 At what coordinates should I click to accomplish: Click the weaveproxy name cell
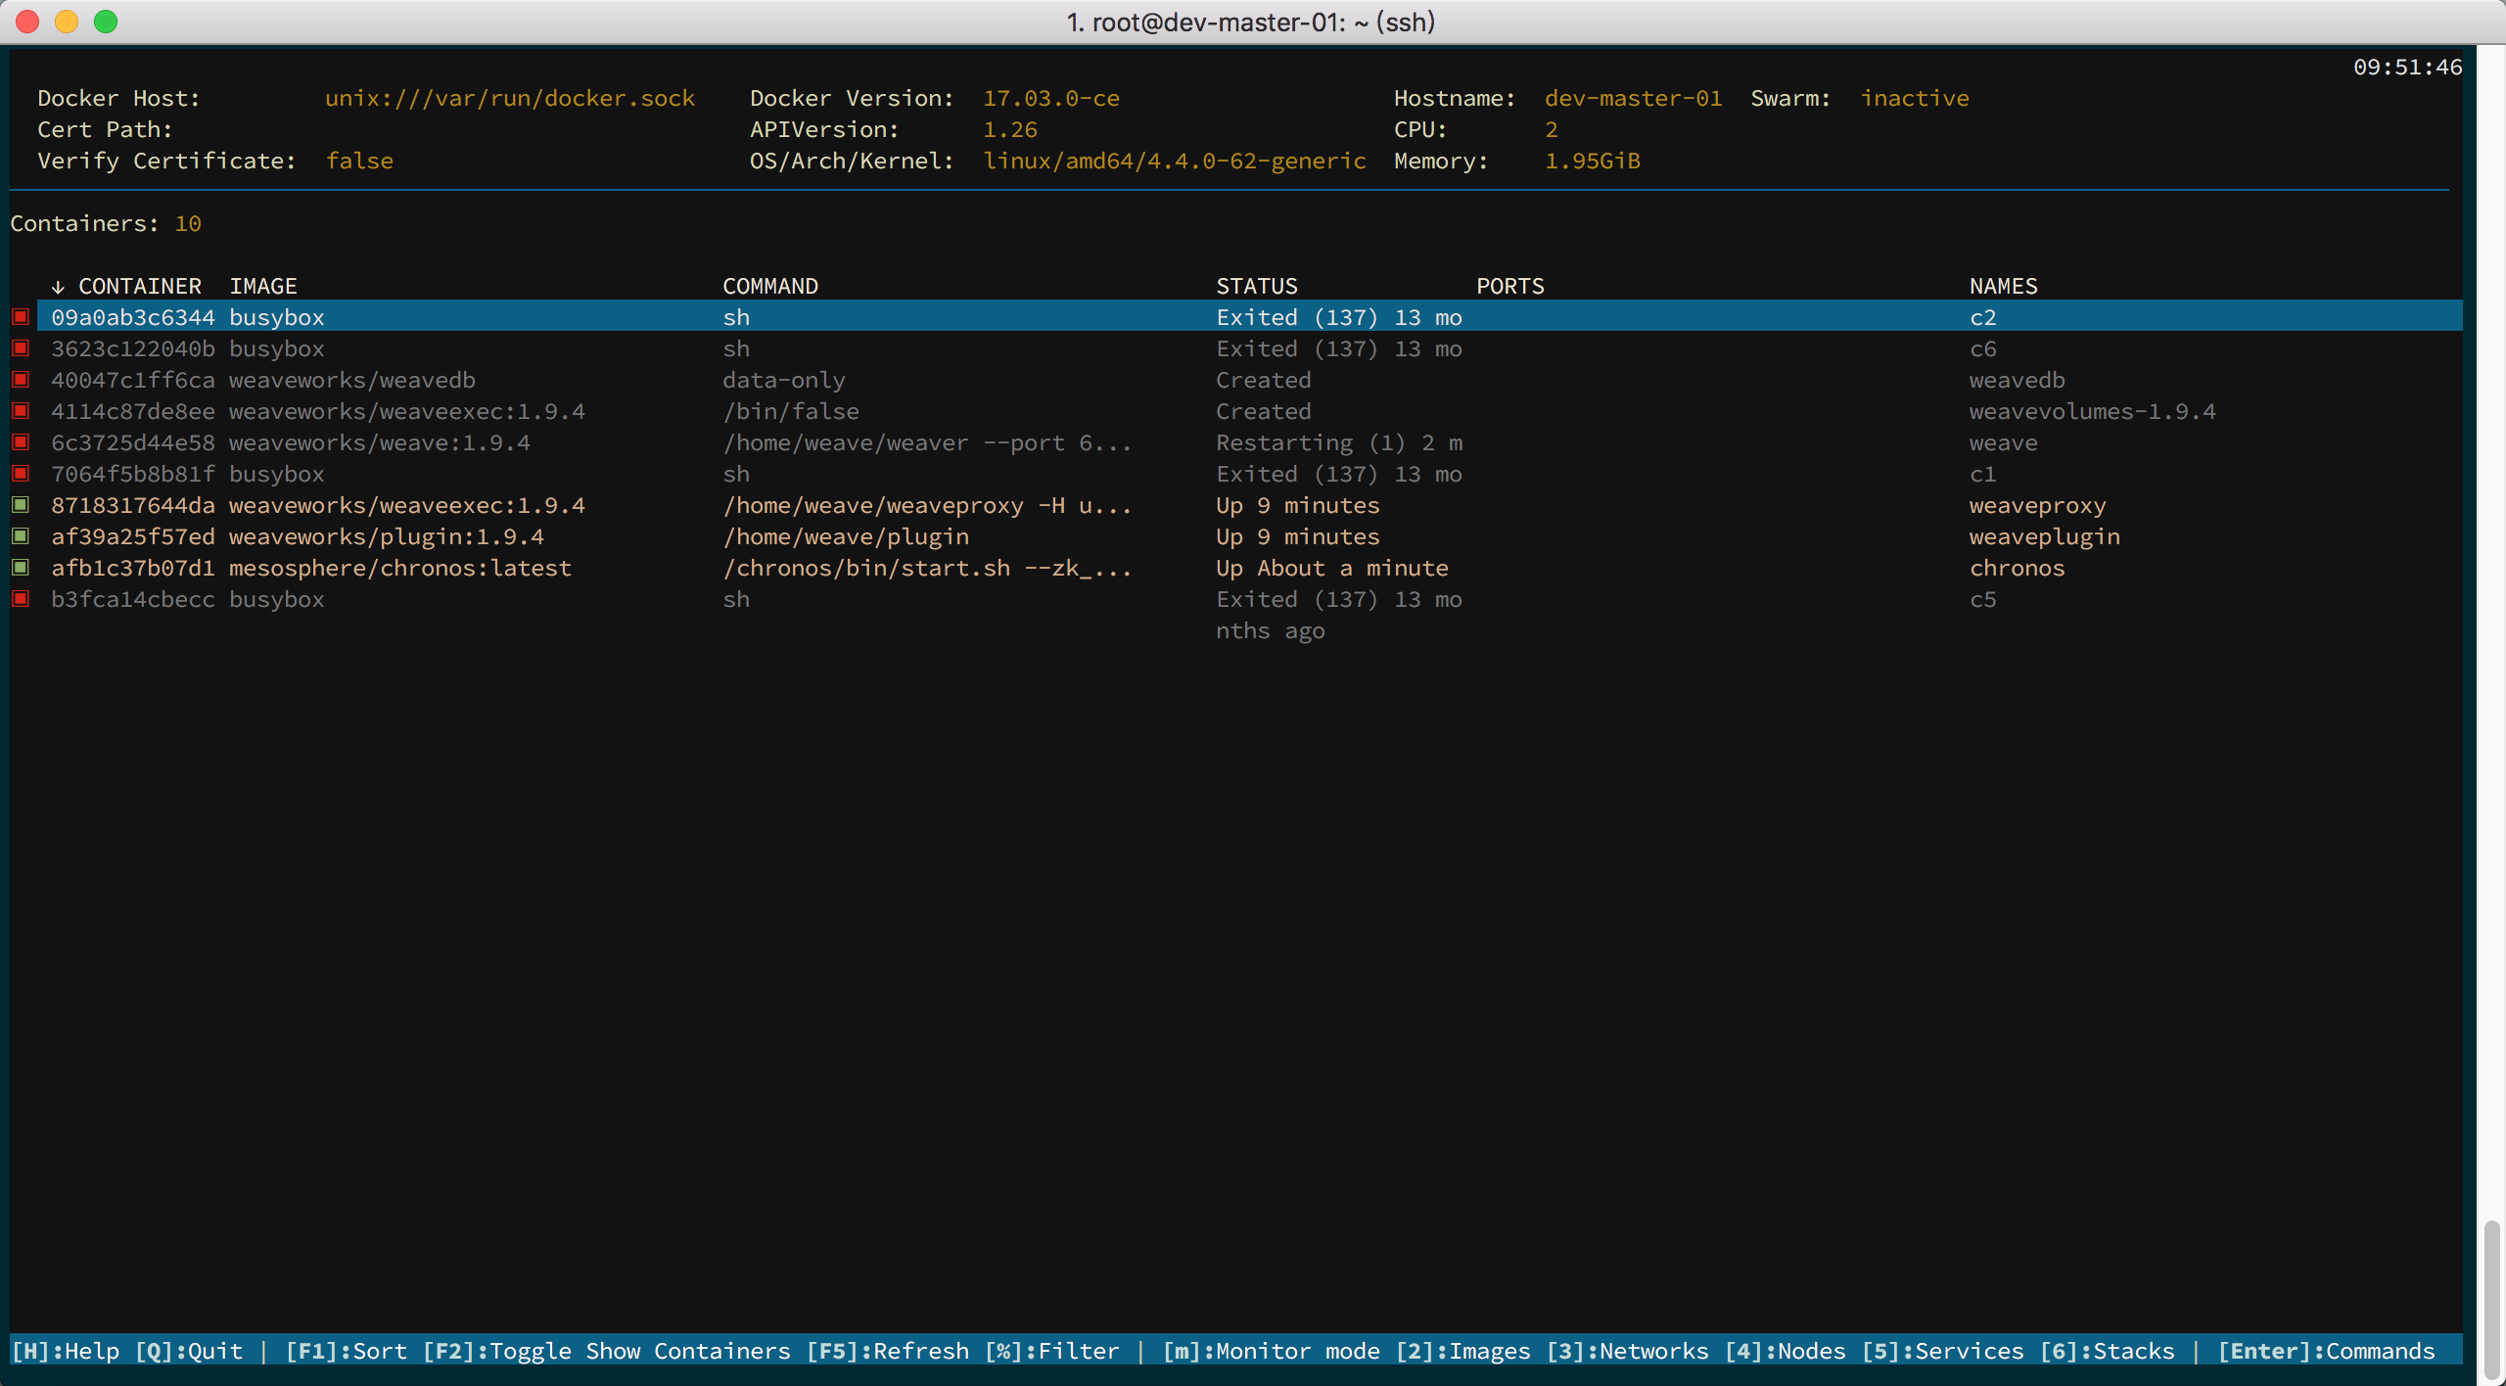[2038, 505]
